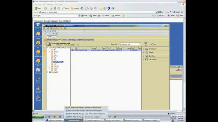Viewport: 218px width, 122px height.
Task: Click the VNC Disconnect button
Action: pyautogui.click(x=38, y=21)
